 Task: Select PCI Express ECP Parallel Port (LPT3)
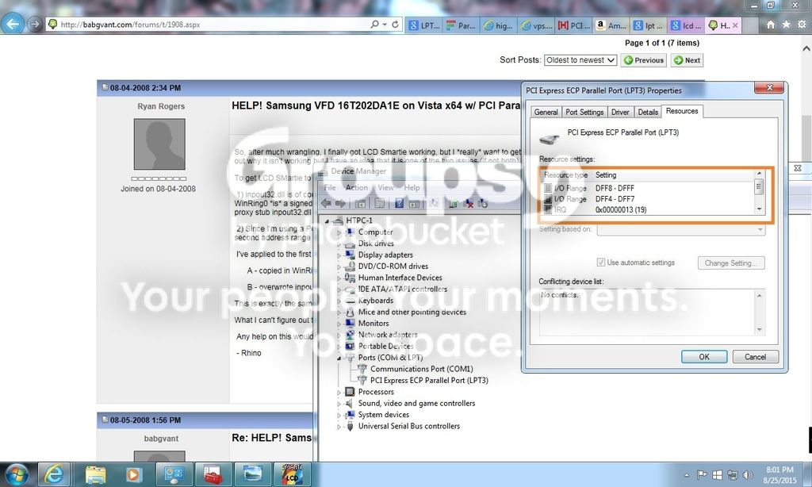pos(429,380)
